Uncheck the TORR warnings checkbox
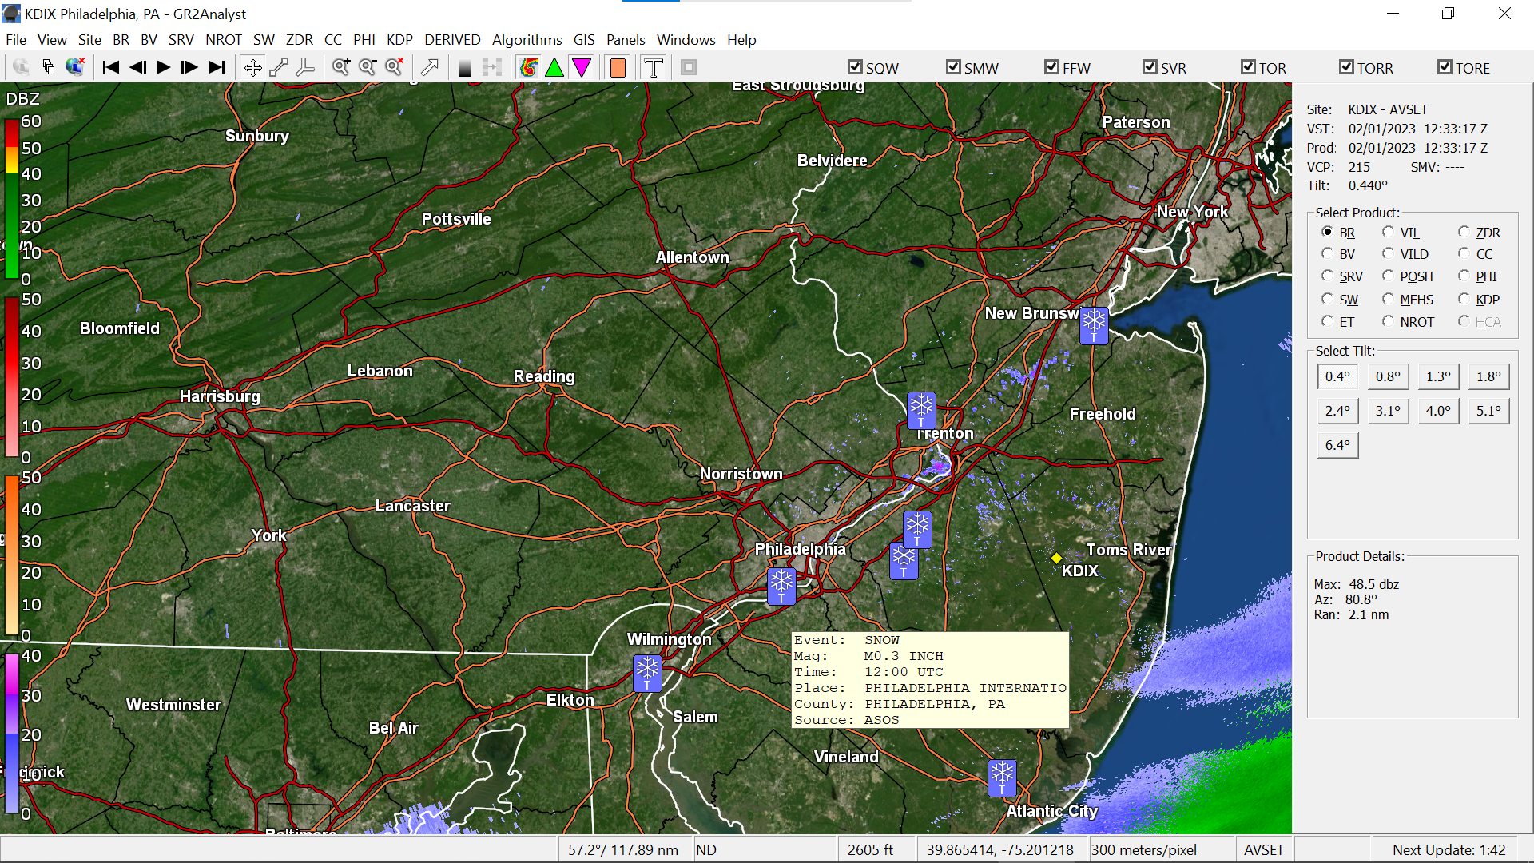1534x863 pixels. 1346,67
